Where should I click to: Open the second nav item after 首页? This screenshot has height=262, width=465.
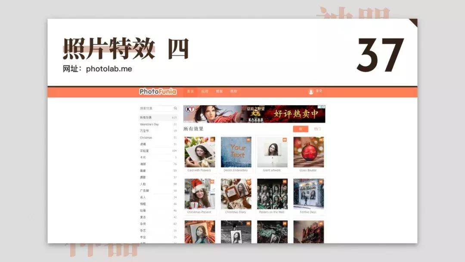point(205,91)
